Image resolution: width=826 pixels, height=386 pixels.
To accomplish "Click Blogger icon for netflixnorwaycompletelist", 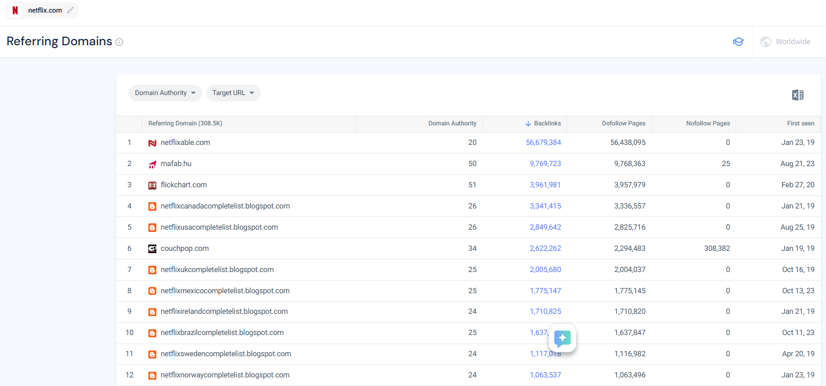I will pyautogui.click(x=152, y=376).
